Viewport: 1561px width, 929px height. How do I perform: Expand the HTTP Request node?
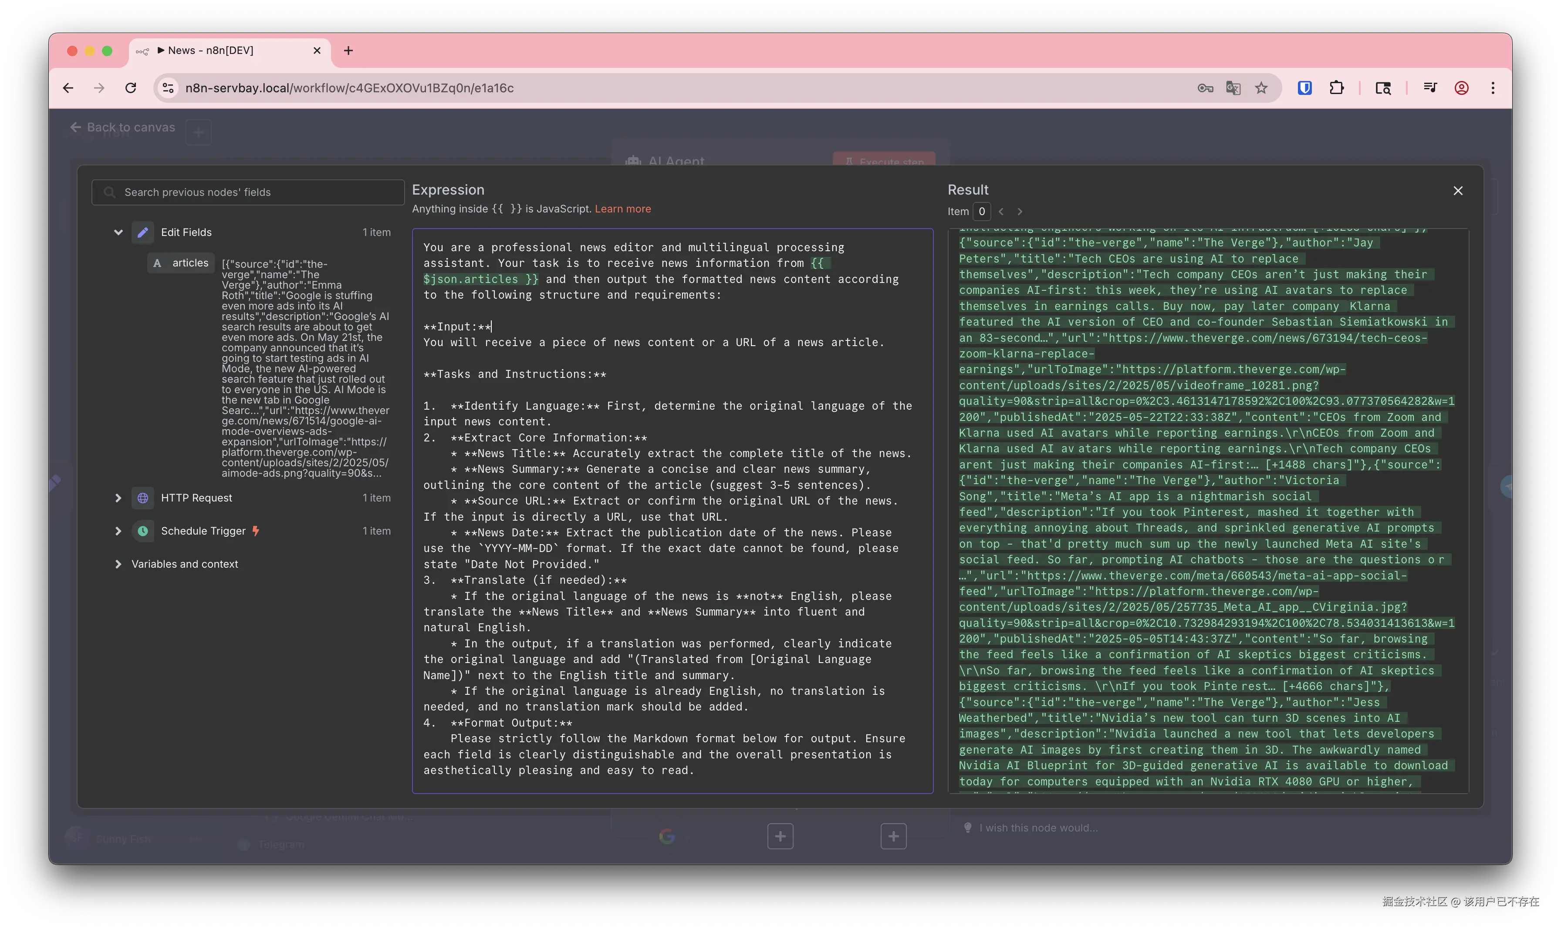118,498
